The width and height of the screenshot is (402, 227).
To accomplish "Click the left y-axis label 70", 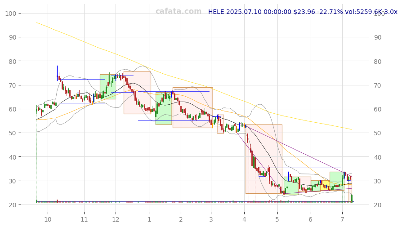I will tap(12, 85).
